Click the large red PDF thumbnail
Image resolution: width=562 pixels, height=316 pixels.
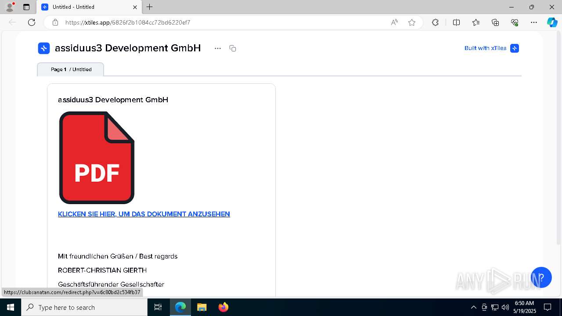(97, 158)
